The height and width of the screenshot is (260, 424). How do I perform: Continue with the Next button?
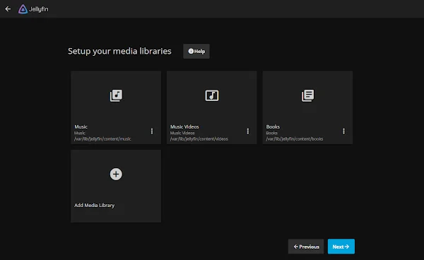pos(341,247)
